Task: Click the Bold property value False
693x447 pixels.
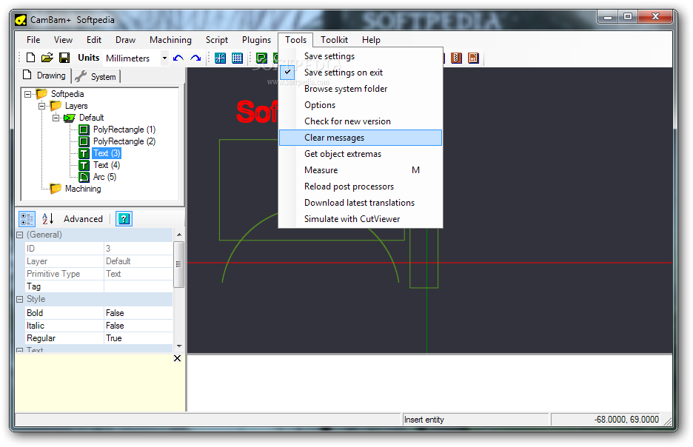Action: [138, 313]
